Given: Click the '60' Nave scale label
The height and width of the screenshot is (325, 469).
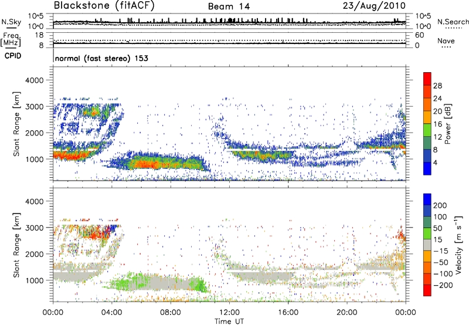Looking at the screenshot, I should click(420, 35).
